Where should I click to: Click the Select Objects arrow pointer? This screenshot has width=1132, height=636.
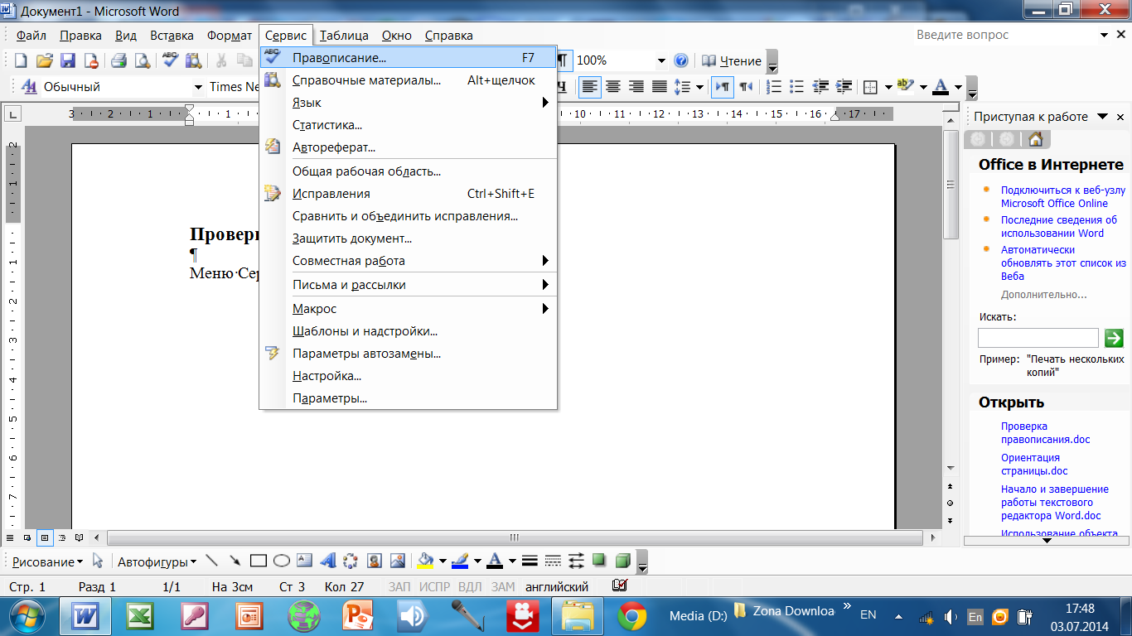(98, 561)
